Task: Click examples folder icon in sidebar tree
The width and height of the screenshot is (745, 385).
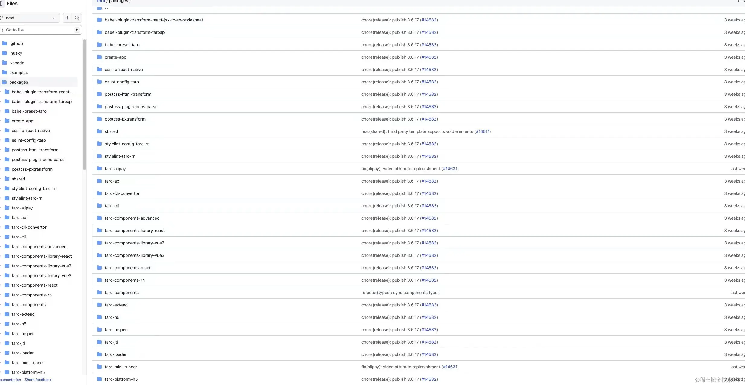Action: (x=5, y=73)
